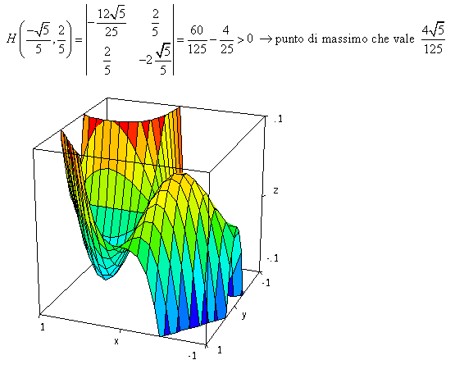Click the text 'punto di massimo che vale'
Viewport: 455px width, 369px height.
(344, 39)
